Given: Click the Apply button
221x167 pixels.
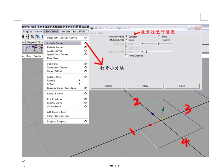Looking at the screenshot, I should (145, 86).
